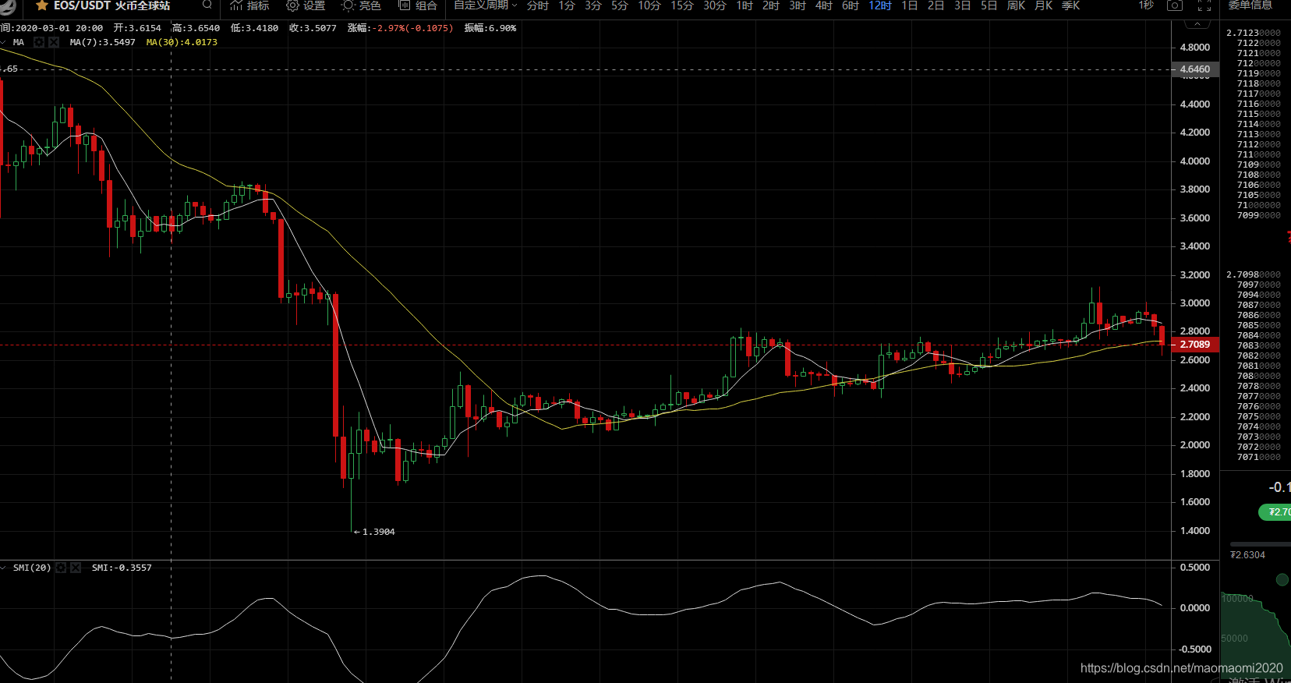
Task: Select the 1日 interval
Action: pos(910,5)
